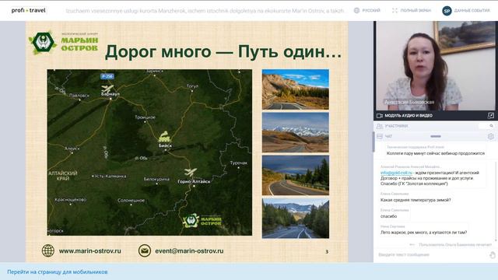Screen dimensions: 498x280
Task: Pop out the video module window
Action: 491,116
